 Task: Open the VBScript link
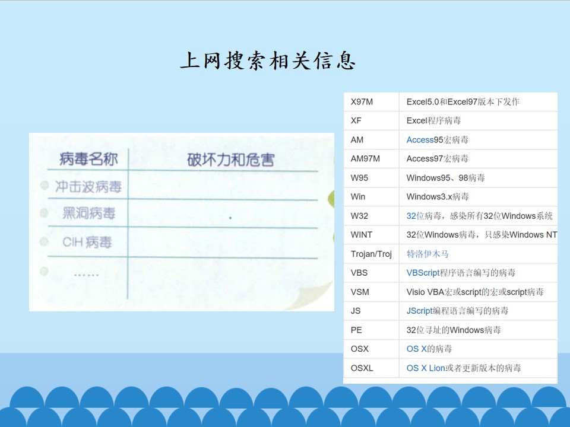(423, 273)
